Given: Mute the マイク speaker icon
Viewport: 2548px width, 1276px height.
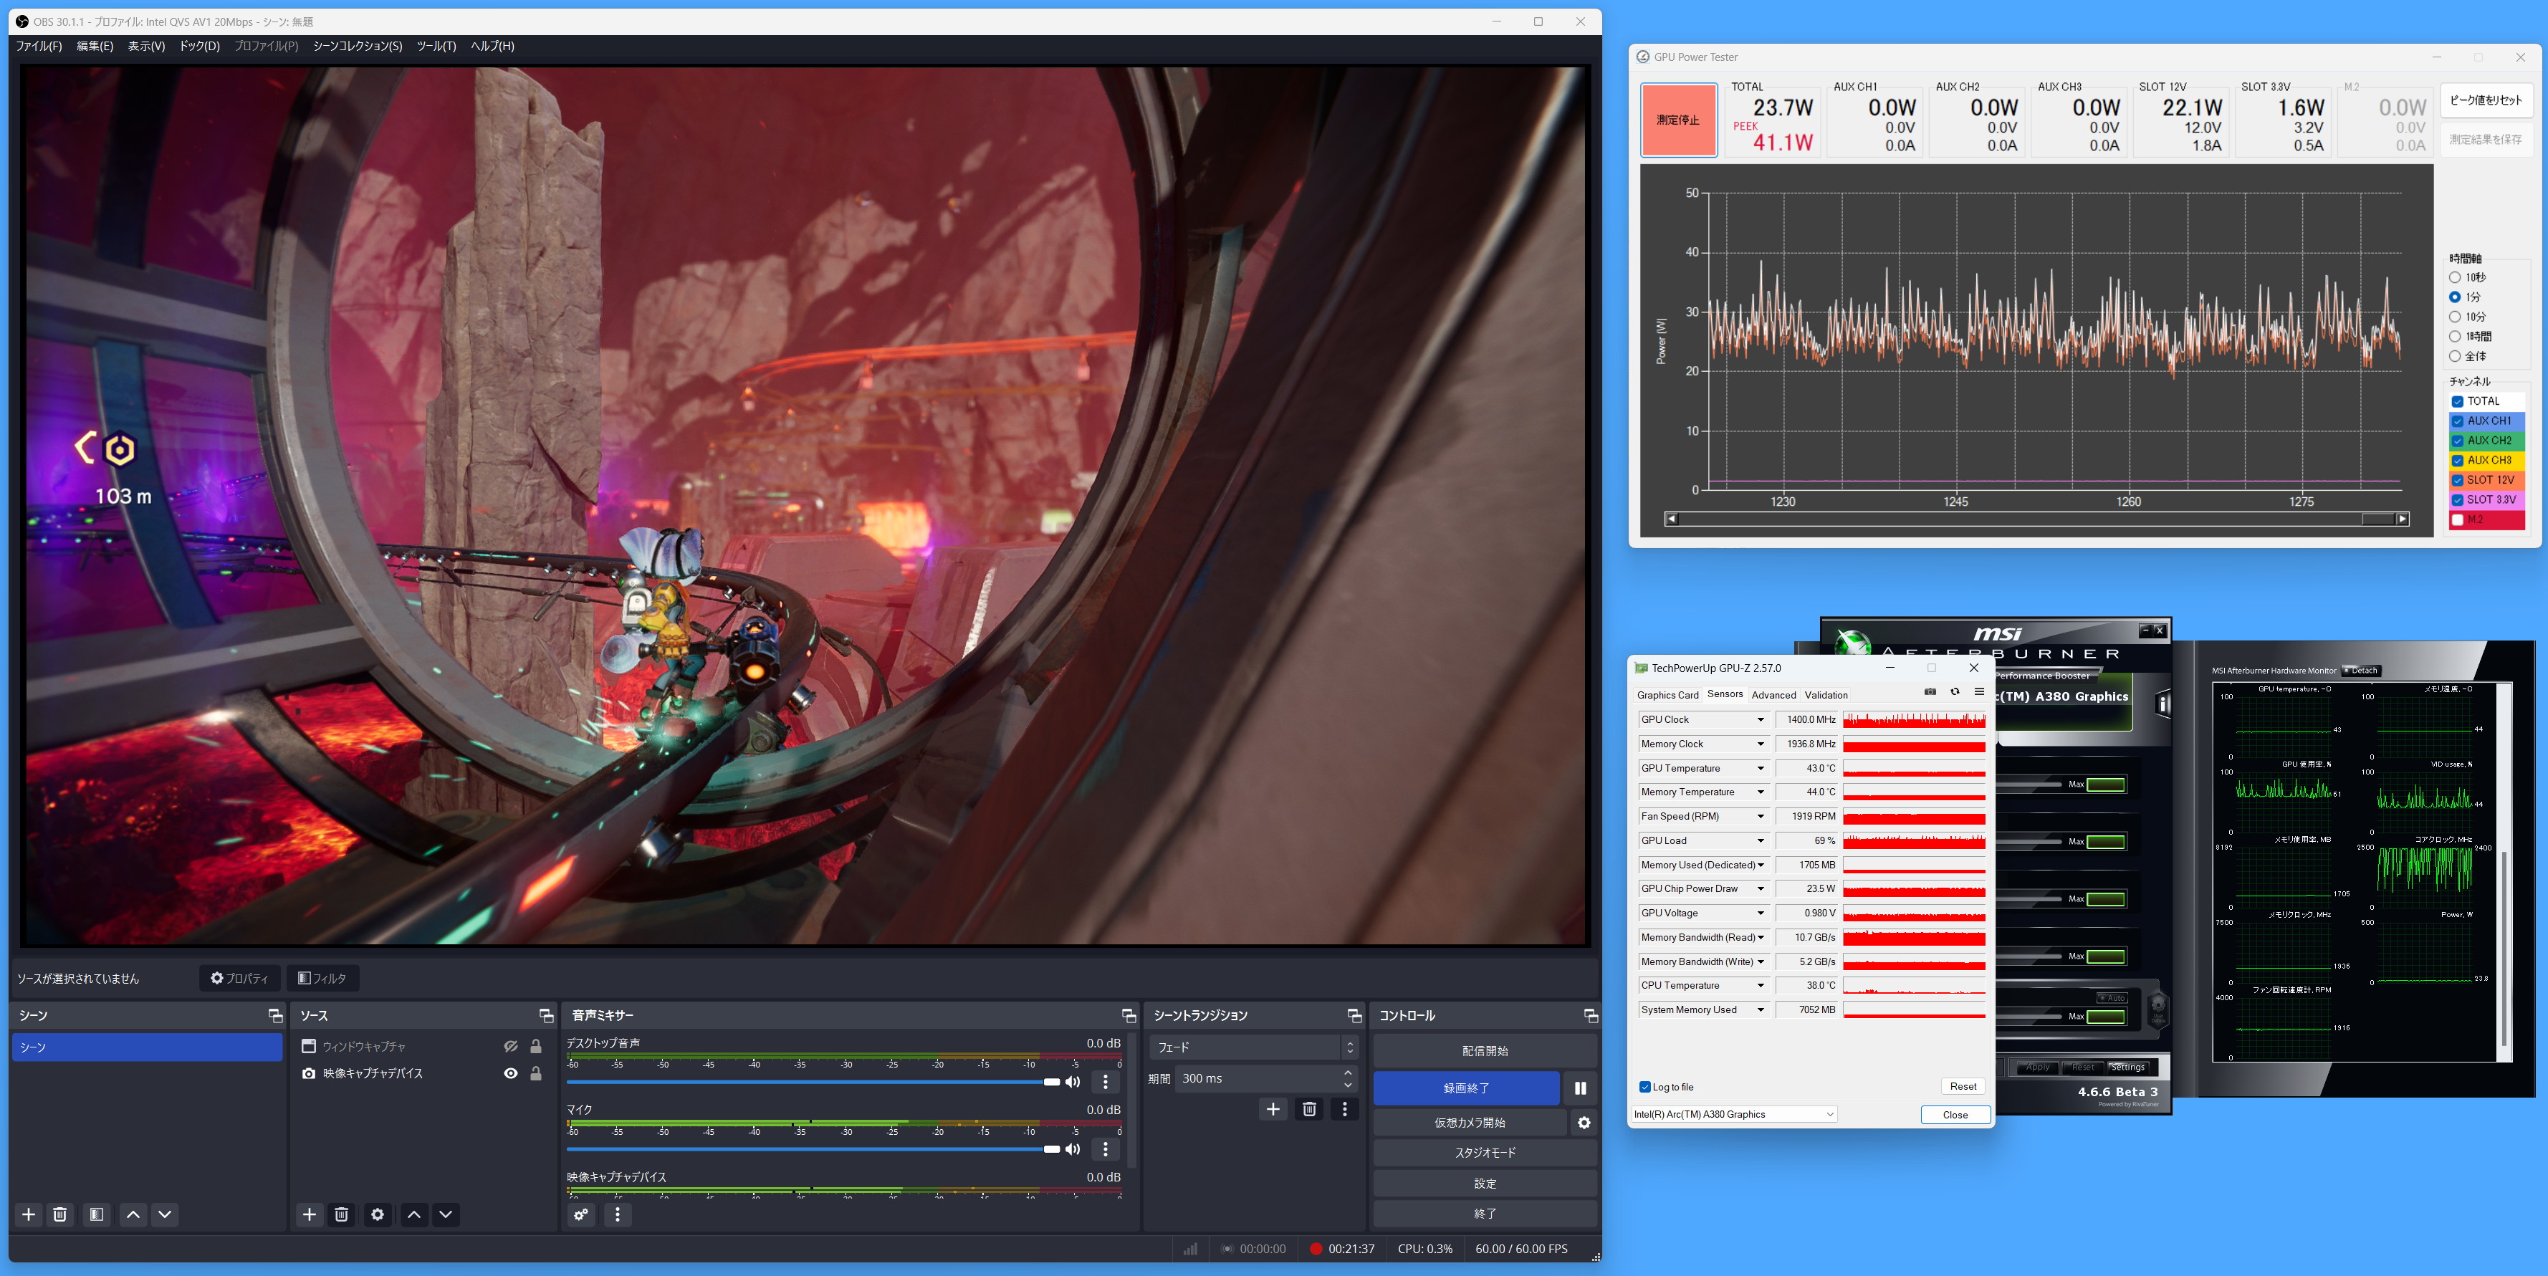Looking at the screenshot, I should 1072,1149.
